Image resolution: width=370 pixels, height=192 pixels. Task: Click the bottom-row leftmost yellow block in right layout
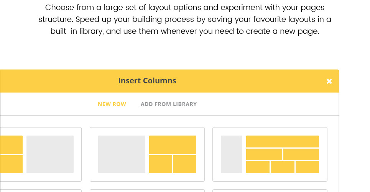click(258, 167)
